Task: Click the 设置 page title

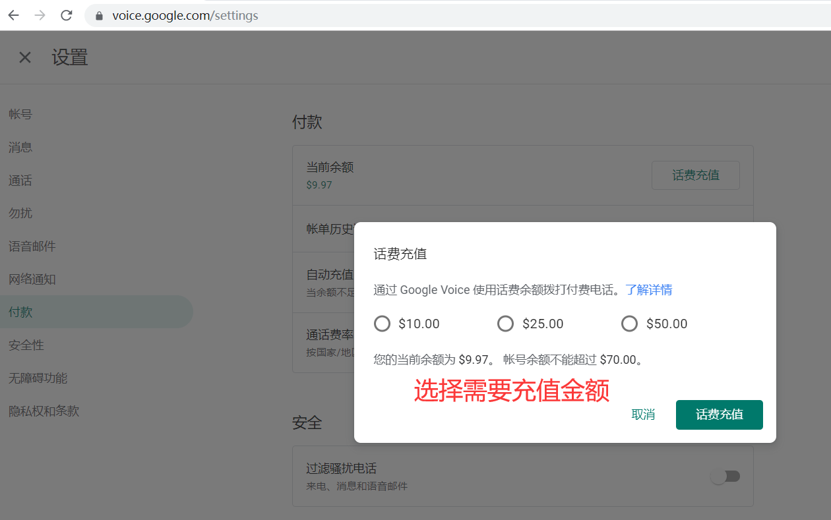Action: (70, 57)
